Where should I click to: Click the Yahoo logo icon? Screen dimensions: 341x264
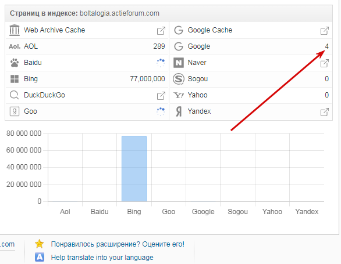pos(179,95)
